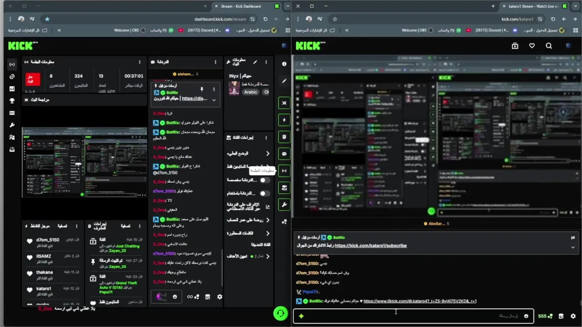Viewport: 582px width, 327px height.
Task: Expand the goals row chevron in channel actions
Action: (267, 256)
